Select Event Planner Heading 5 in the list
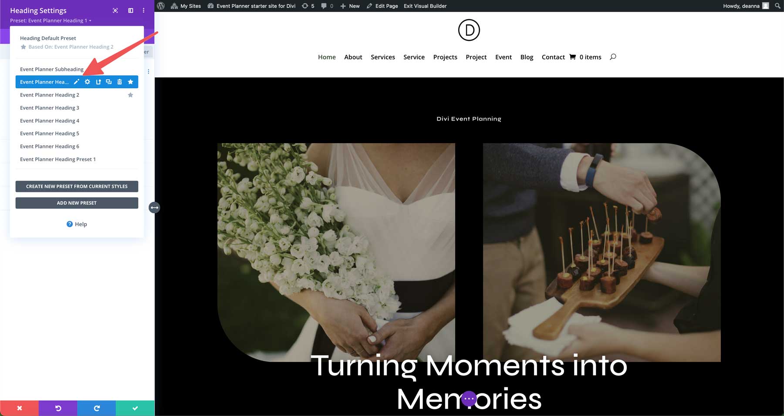The image size is (784, 416). [50, 133]
